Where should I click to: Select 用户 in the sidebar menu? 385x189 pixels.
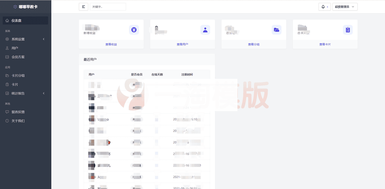click(x=14, y=48)
